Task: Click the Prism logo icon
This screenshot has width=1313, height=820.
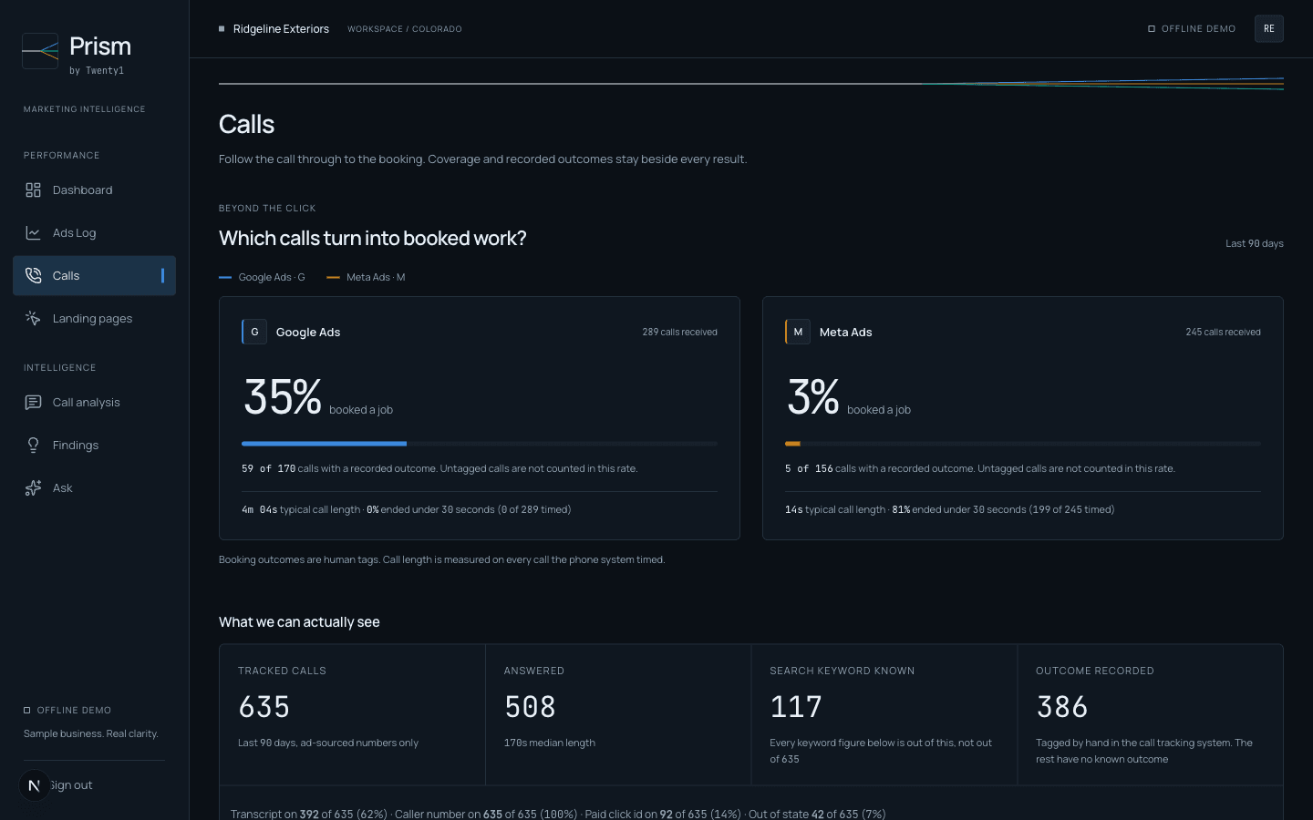Action: [x=40, y=51]
